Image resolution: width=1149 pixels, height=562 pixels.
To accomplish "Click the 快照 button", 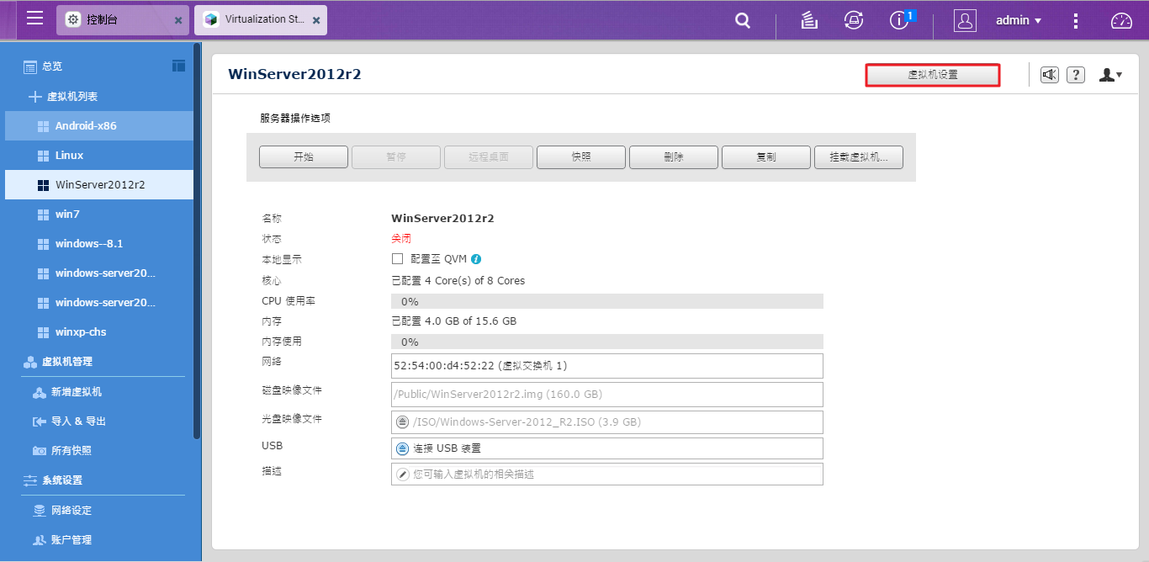I will (x=581, y=157).
